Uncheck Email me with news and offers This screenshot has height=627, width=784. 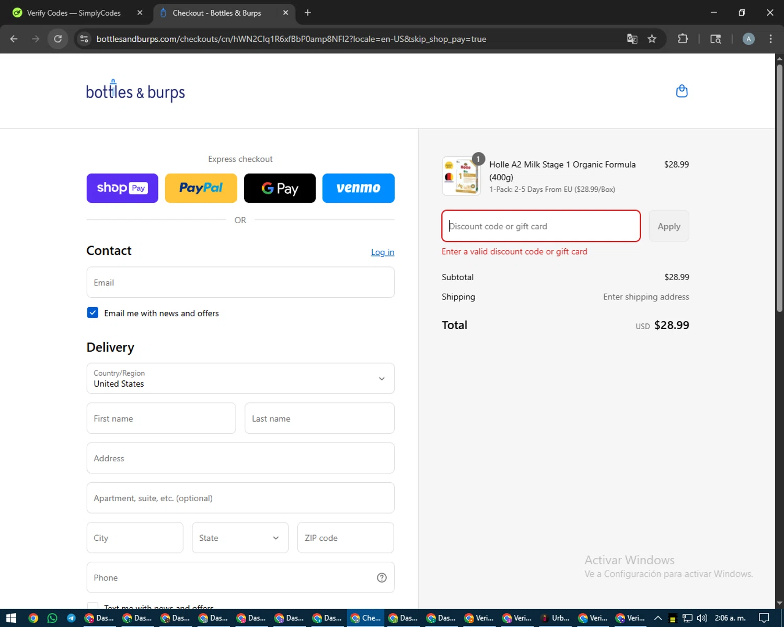pos(93,313)
